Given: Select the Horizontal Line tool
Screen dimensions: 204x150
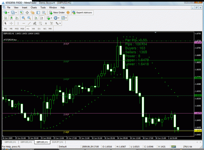Looking at the screenshot, I should pos(24,23).
